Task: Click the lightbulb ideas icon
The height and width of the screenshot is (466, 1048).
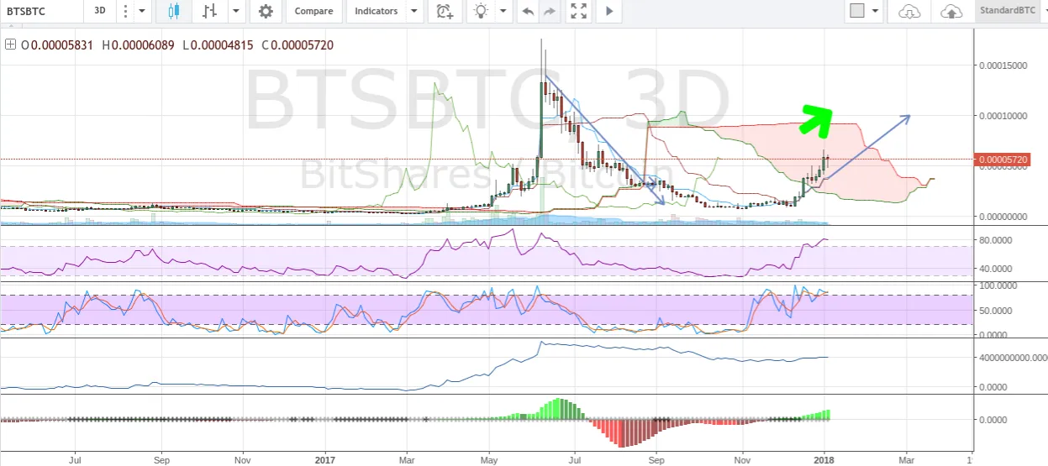Action: (481, 12)
